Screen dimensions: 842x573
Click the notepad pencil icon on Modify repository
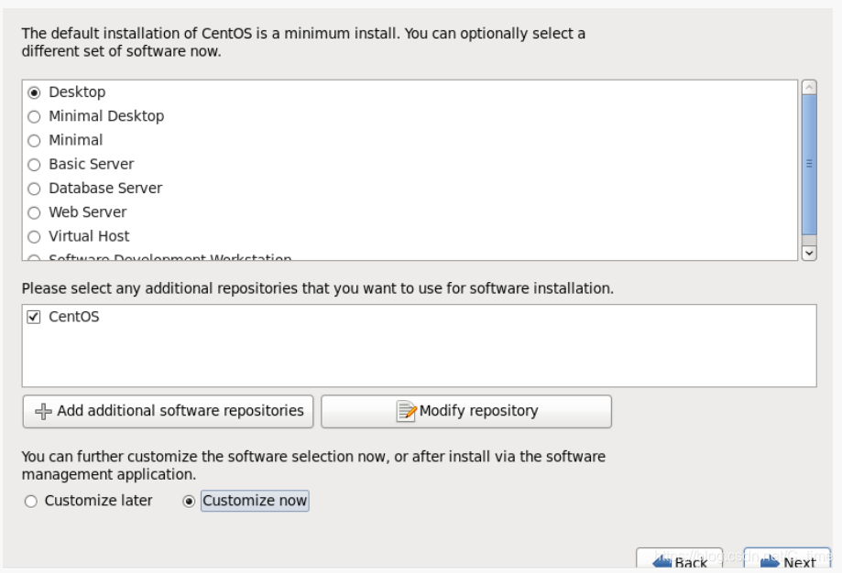tap(407, 412)
